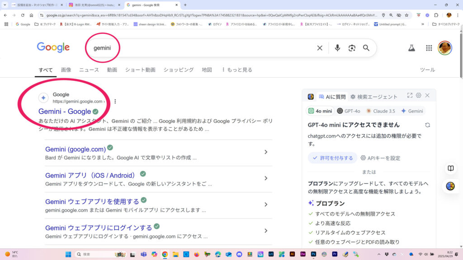The image size is (463, 260).
Task: Click the sidebar extension logo in panel header
Action: [311, 97]
